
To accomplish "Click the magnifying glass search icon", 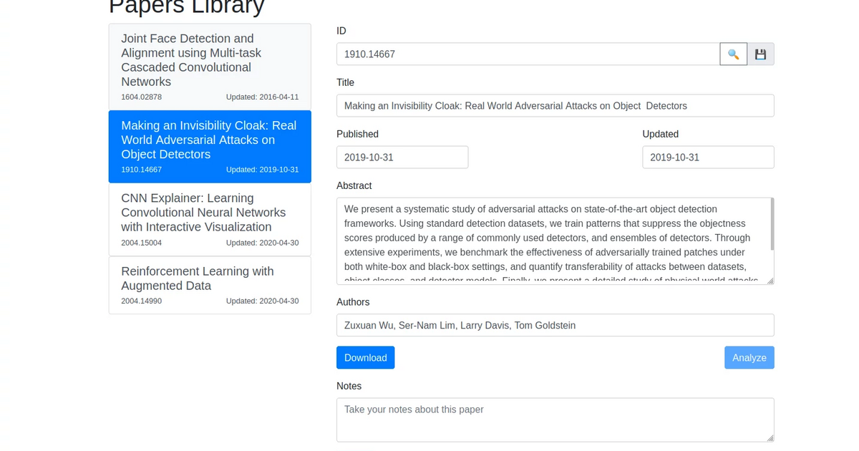I will [x=733, y=54].
